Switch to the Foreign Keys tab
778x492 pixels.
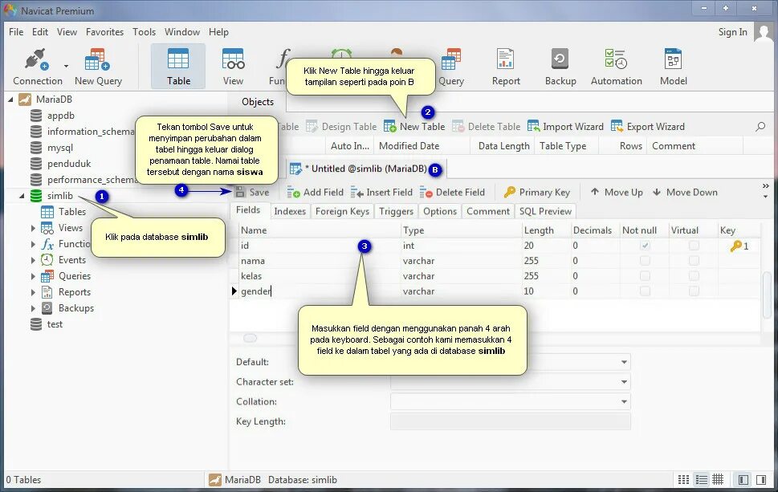click(x=342, y=211)
